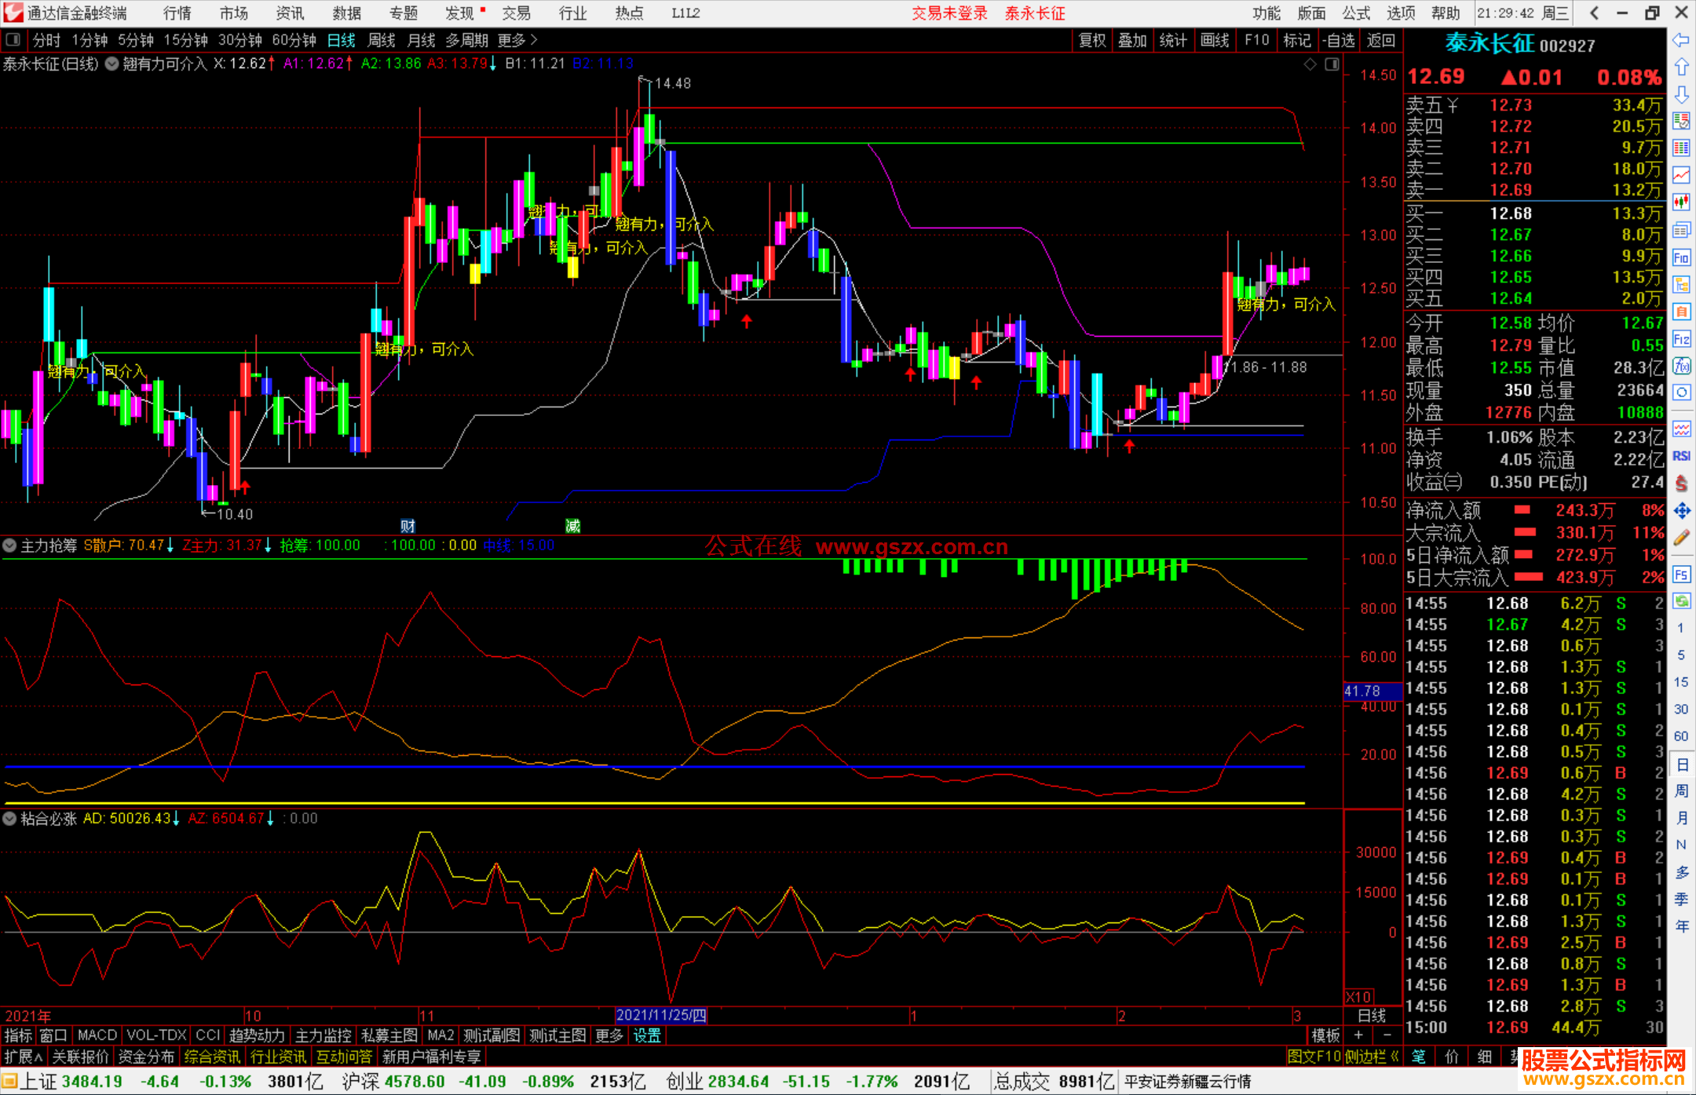The width and height of the screenshot is (1696, 1095).
Task: Open the 行情 menu
Action: pos(177,13)
